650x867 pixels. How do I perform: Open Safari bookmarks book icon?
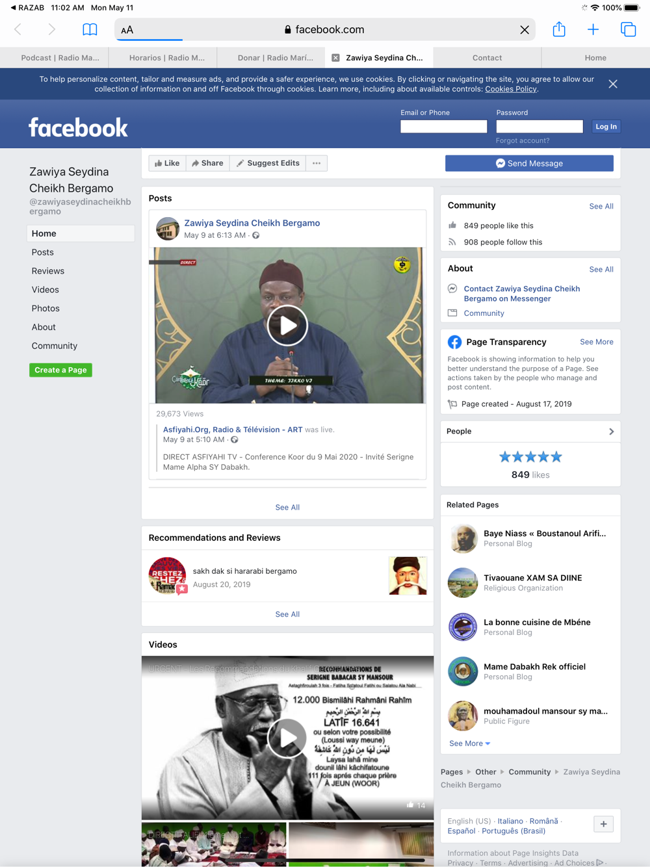[90, 29]
